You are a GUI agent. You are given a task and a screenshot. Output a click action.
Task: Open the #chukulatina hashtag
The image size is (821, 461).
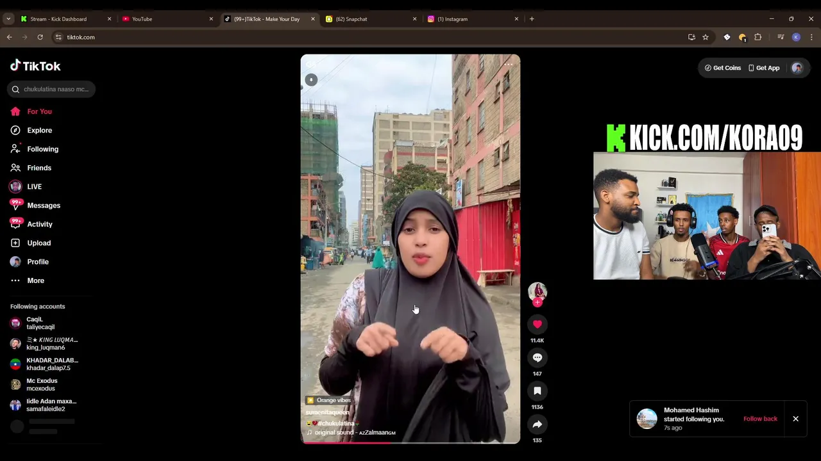tap(336, 423)
